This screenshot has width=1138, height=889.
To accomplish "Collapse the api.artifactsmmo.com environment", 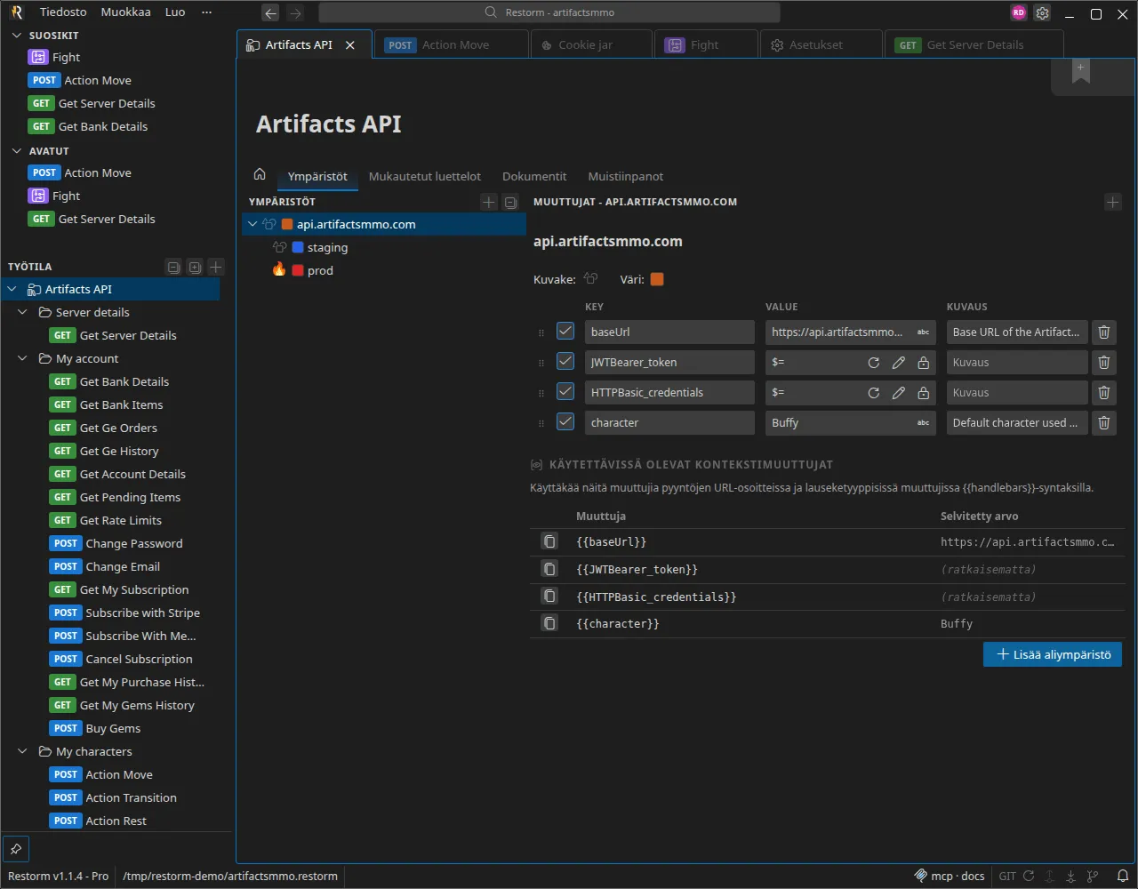I will 252,224.
